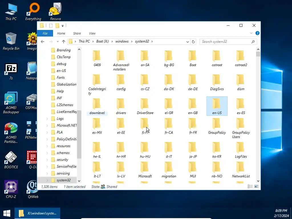Select the config folder
This screenshot has width=292, height=219.
[x=121, y=82]
